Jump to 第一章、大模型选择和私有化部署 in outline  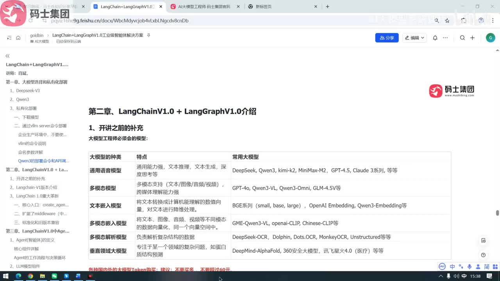[x=37, y=82]
